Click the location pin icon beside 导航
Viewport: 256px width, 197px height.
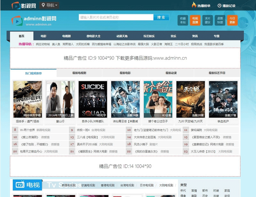[43, 5]
